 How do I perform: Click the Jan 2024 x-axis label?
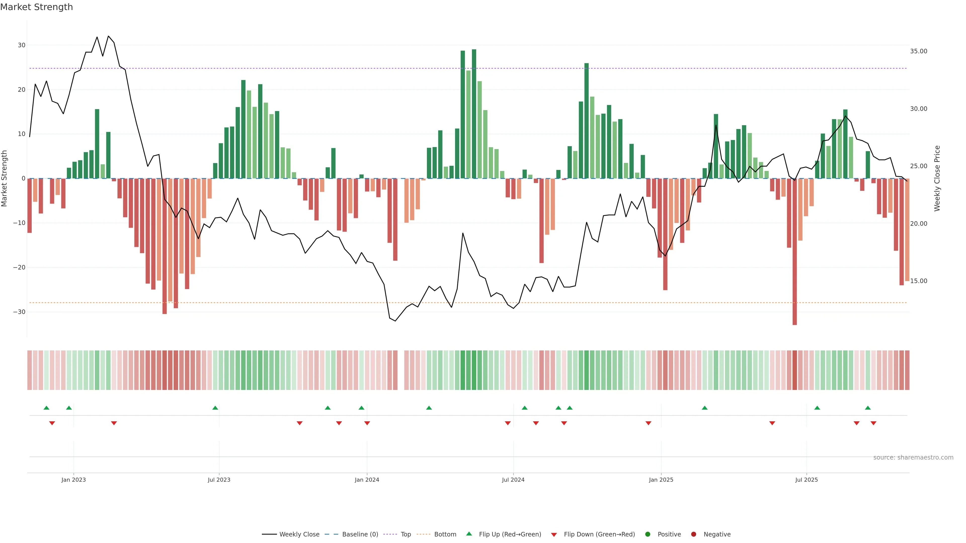(367, 480)
